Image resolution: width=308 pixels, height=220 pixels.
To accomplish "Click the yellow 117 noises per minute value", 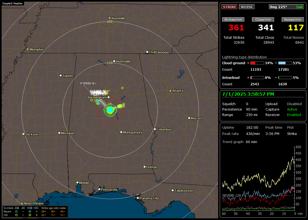I will tap(296, 28).
